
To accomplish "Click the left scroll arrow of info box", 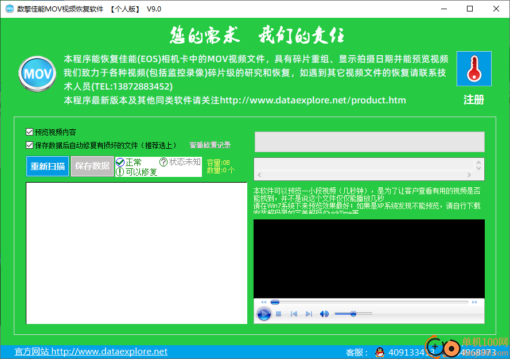I will pos(259,175).
